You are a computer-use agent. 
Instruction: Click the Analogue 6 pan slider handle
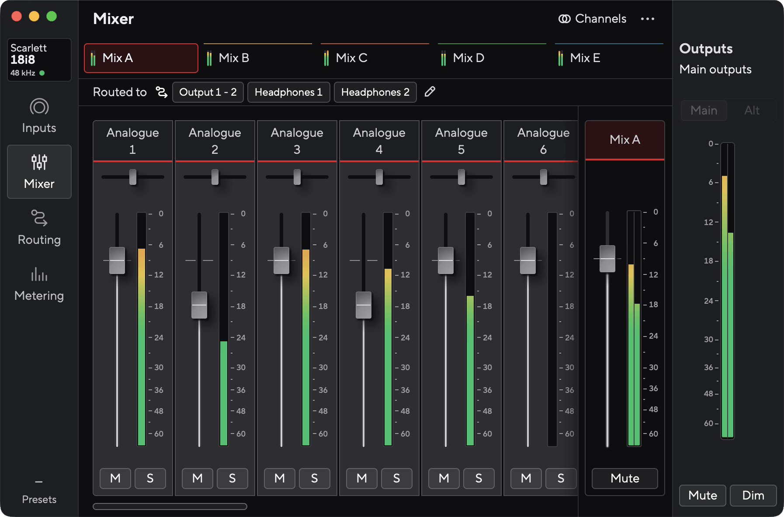pyautogui.click(x=544, y=177)
